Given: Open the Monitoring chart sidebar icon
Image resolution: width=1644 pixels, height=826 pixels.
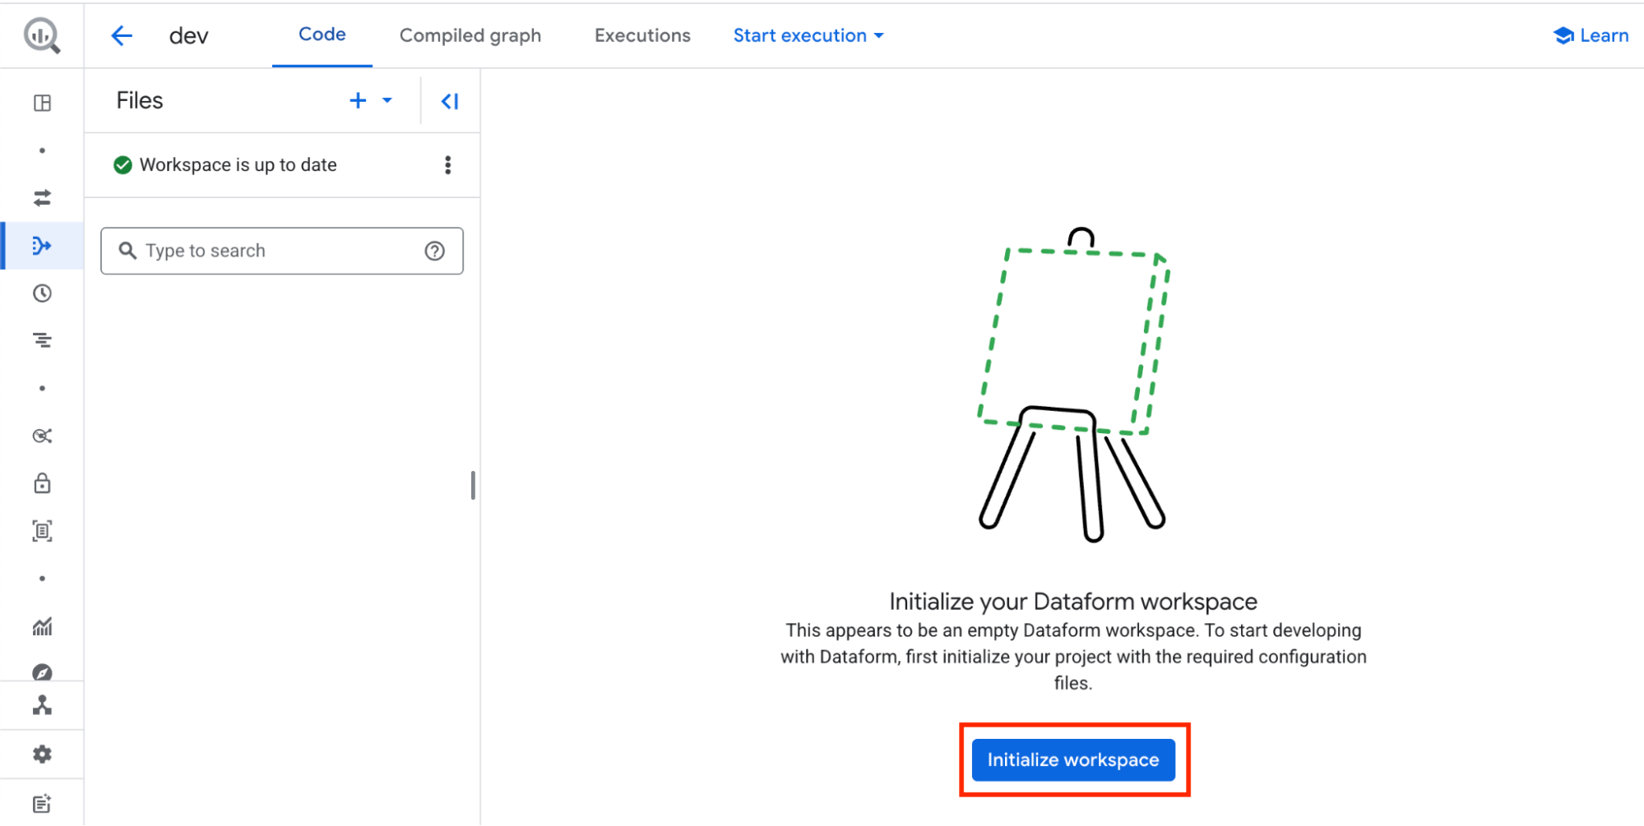Looking at the screenshot, I should [x=42, y=627].
